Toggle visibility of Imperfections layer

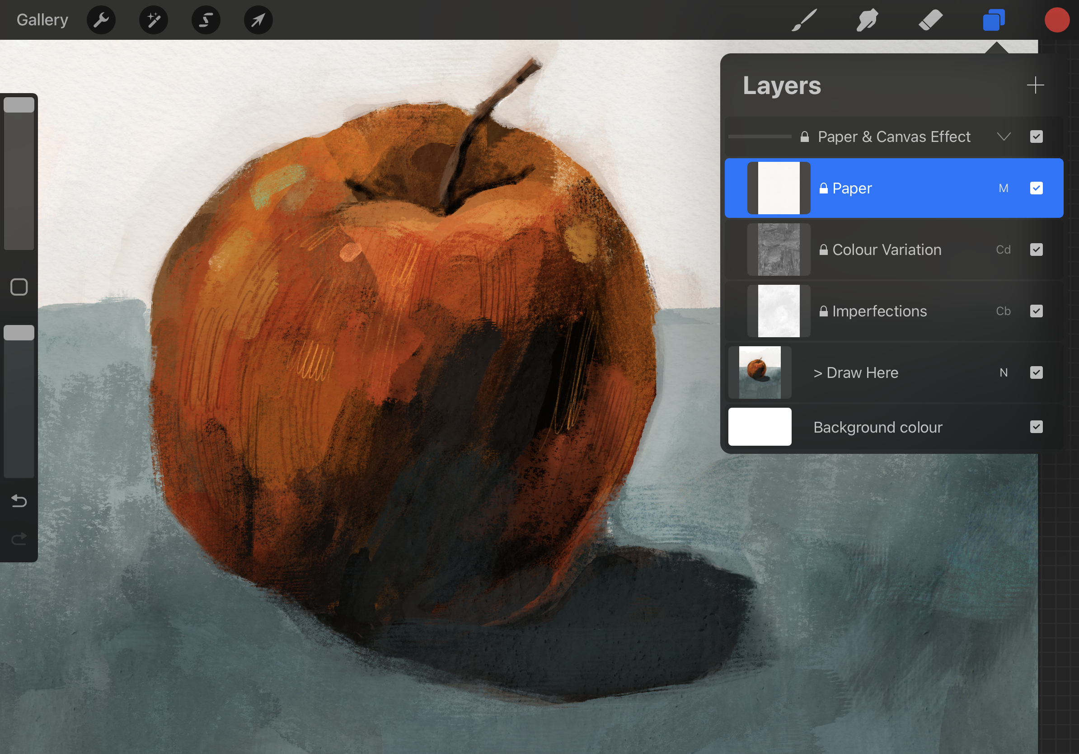pyautogui.click(x=1036, y=311)
